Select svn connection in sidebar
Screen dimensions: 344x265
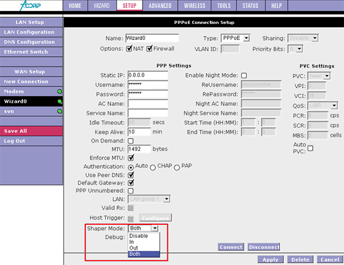point(32,111)
